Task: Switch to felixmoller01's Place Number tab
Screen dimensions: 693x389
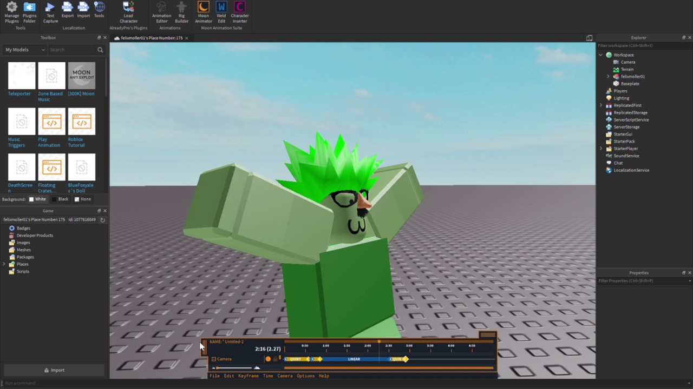Action: (x=152, y=38)
